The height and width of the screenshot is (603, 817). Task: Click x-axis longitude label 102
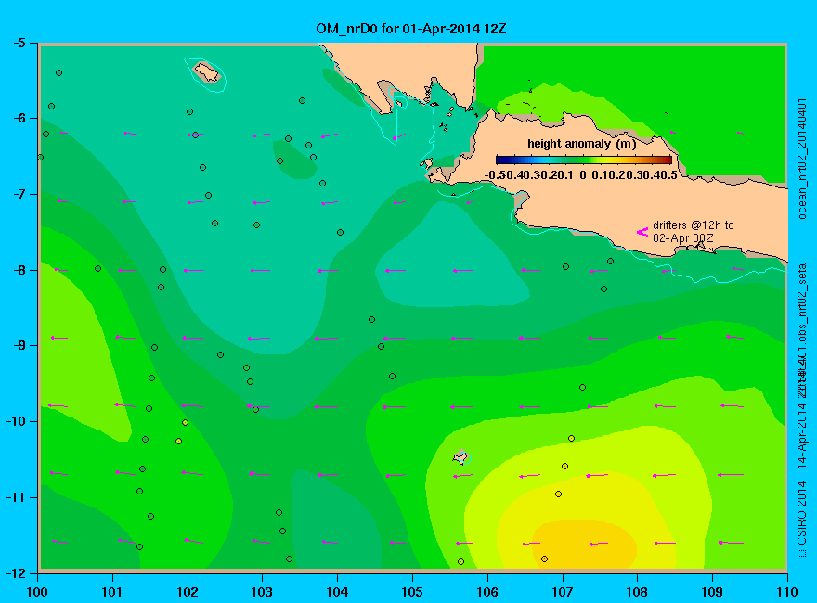pos(187,592)
